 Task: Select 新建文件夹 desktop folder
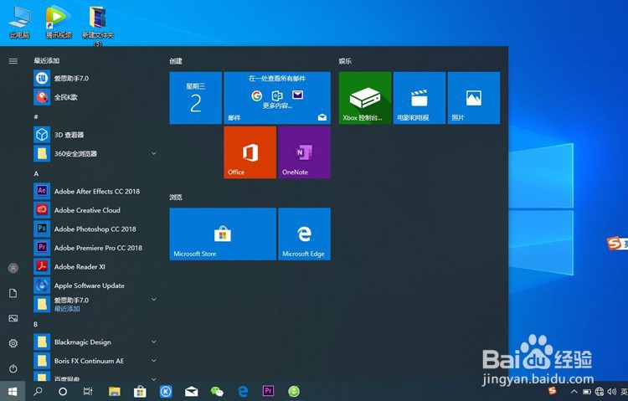pos(98,25)
